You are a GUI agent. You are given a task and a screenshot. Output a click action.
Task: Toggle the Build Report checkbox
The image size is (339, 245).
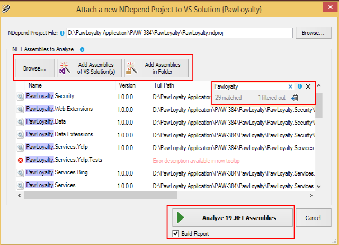pyautogui.click(x=175, y=234)
